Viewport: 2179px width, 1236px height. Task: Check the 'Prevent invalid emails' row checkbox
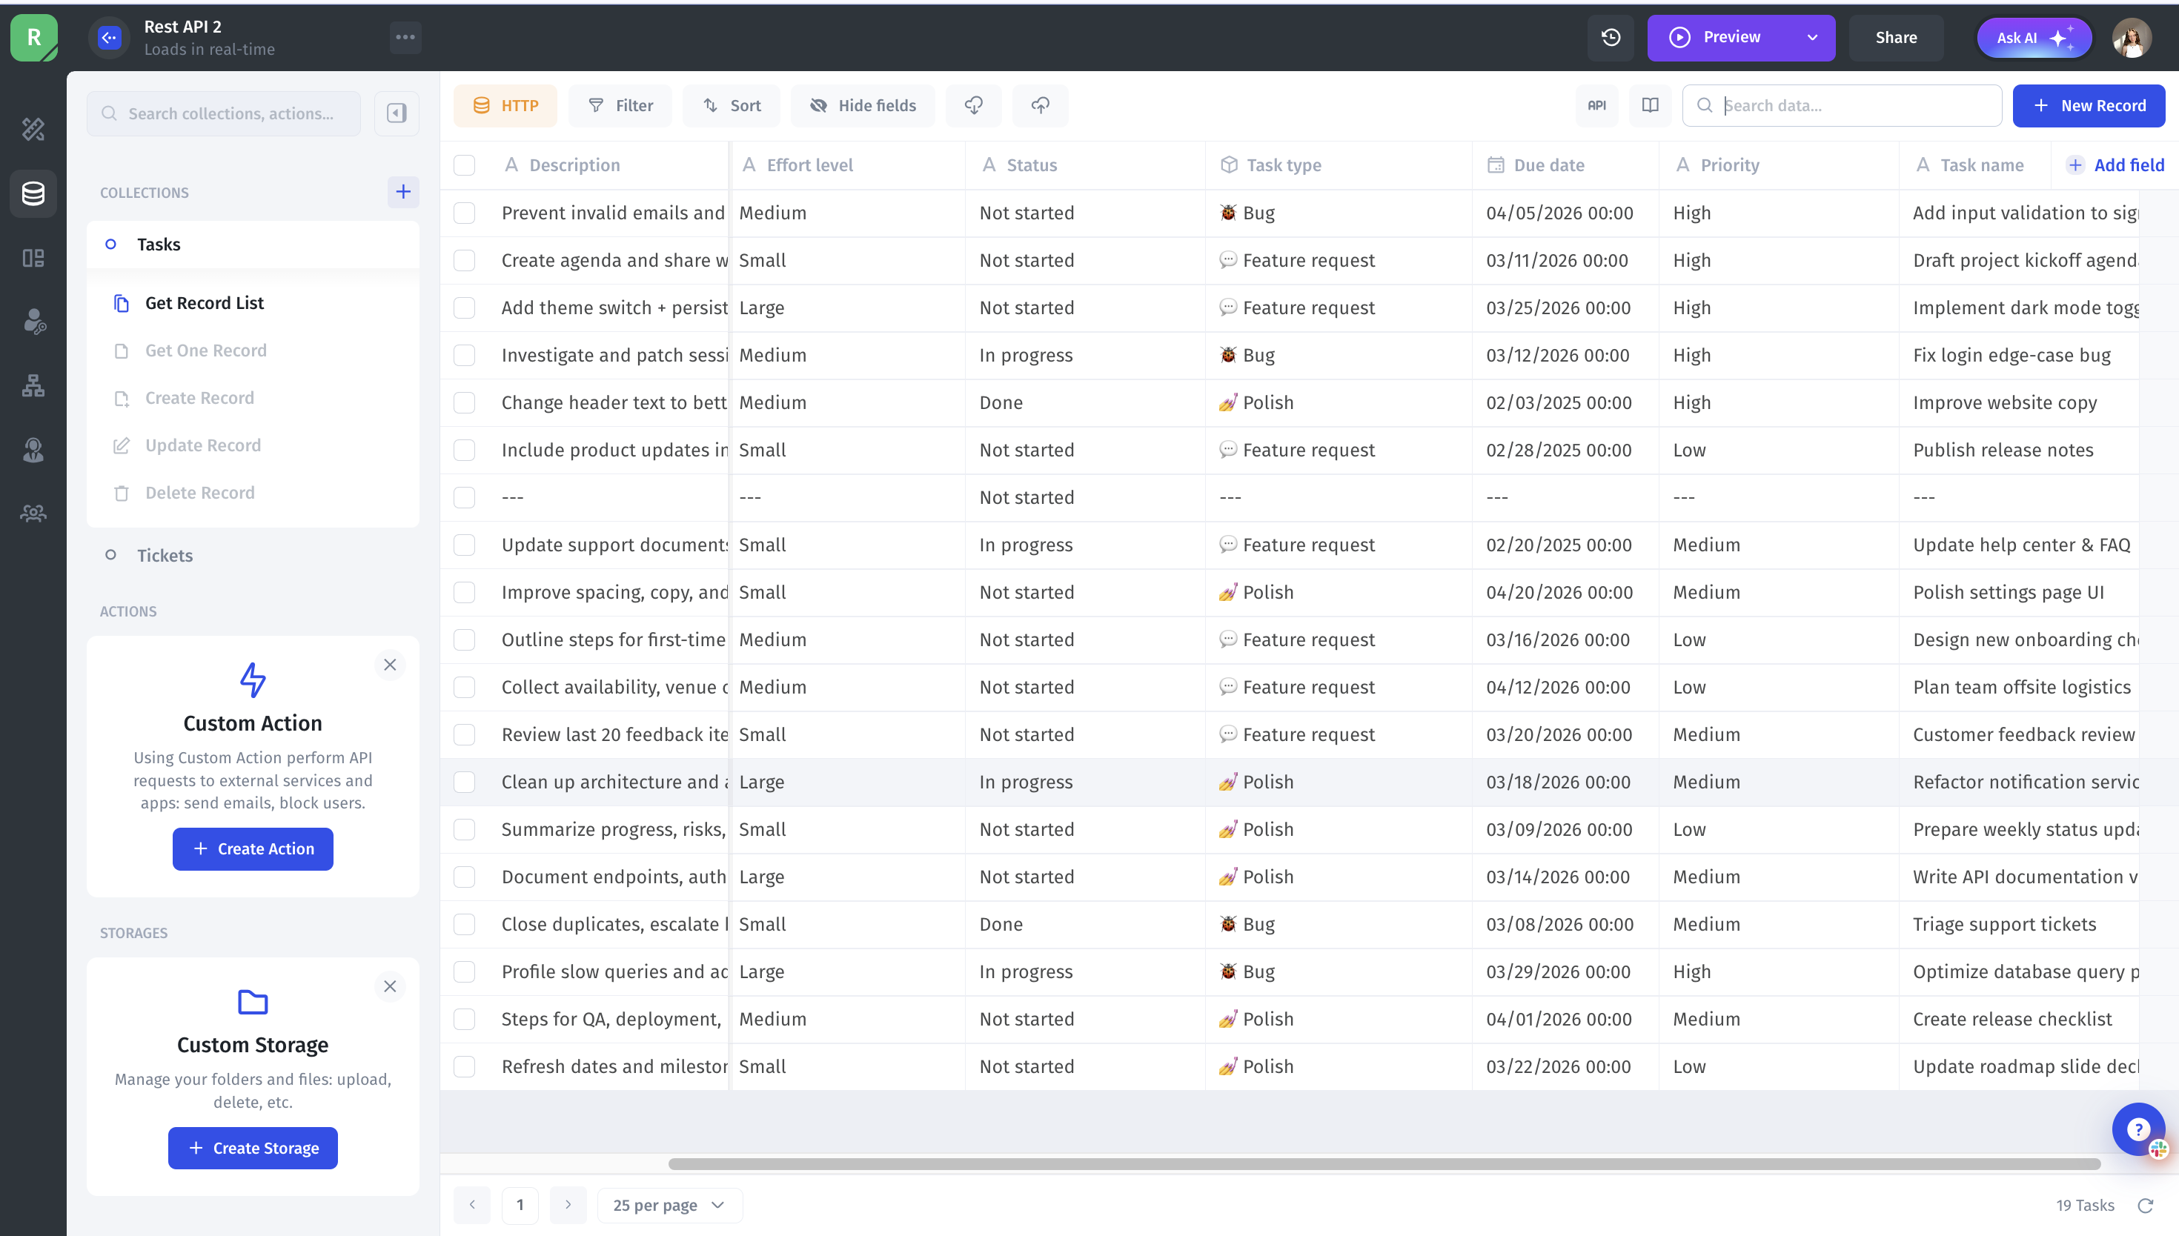[x=464, y=213]
